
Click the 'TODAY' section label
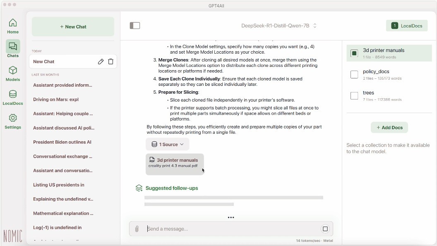coord(36,51)
